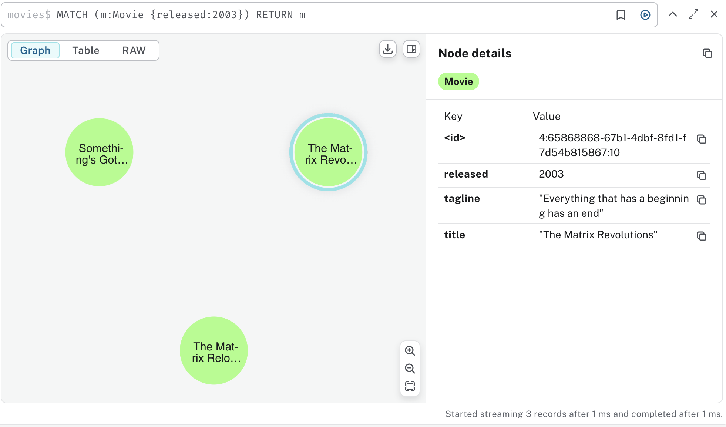The height and width of the screenshot is (427, 726).
Task: Copy the <id> property value
Action: click(x=701, y=139)
